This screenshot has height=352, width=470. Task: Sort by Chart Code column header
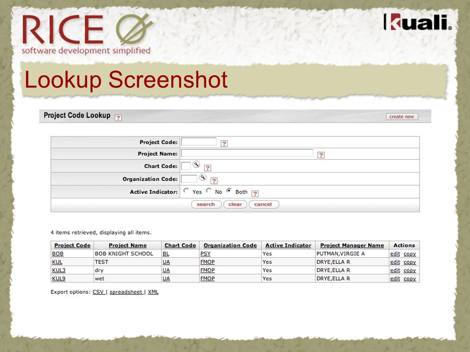[180, 245]
